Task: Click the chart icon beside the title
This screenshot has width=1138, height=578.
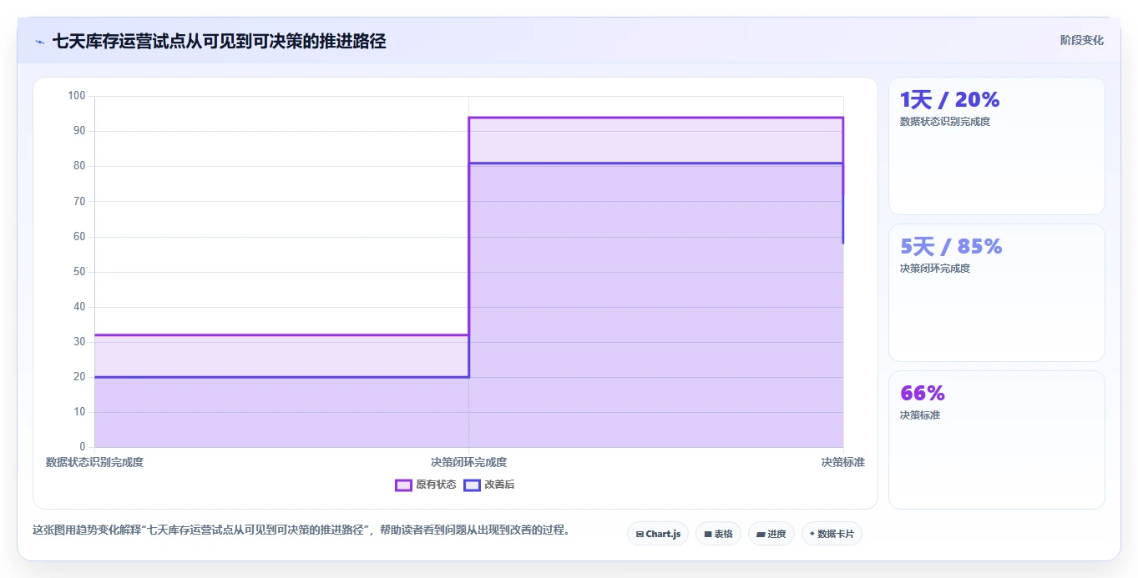Action: pyautogui.click(x=40, y=42)
